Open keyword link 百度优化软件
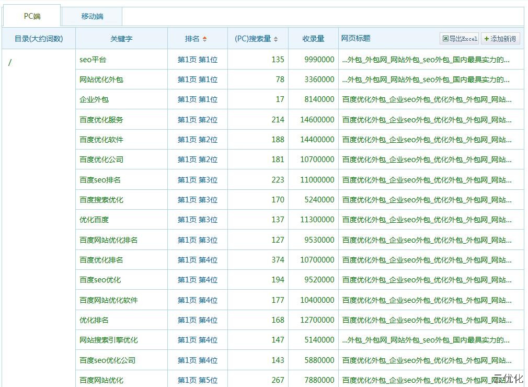528x387 pixels. [101, 140]
